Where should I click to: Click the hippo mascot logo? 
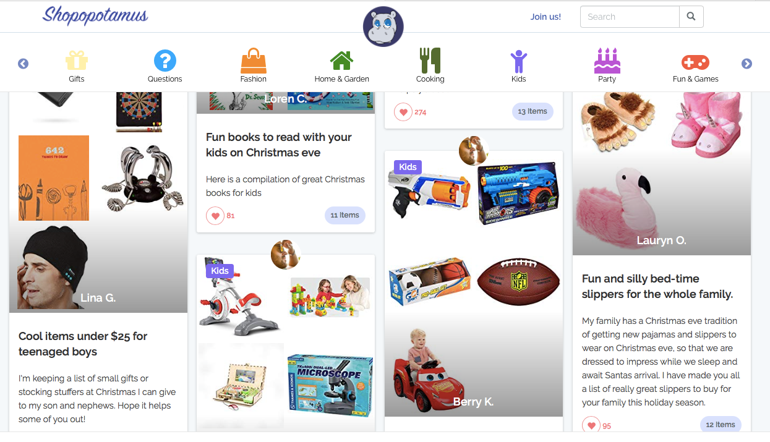(x=383, y=27)
